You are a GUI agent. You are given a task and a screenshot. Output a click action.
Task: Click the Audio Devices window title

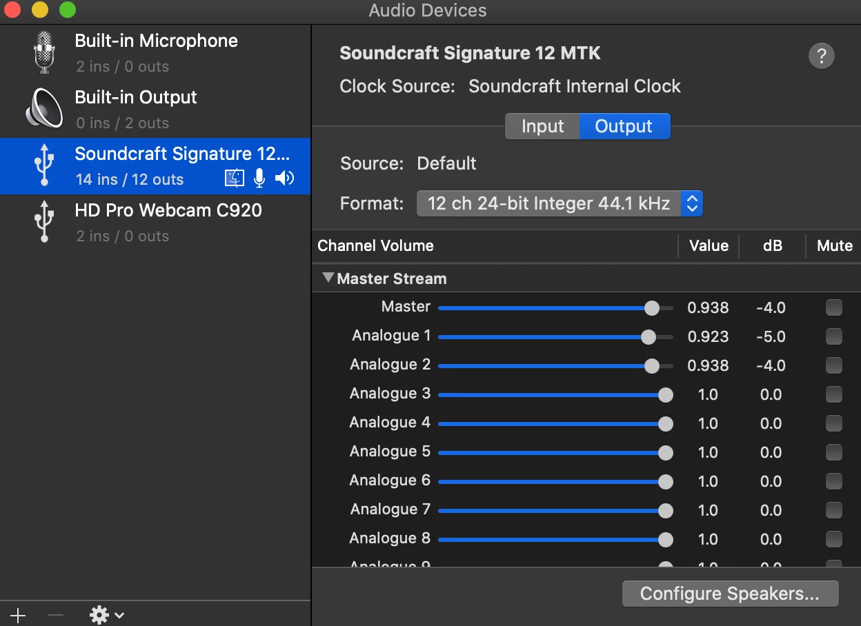(428, 10)
